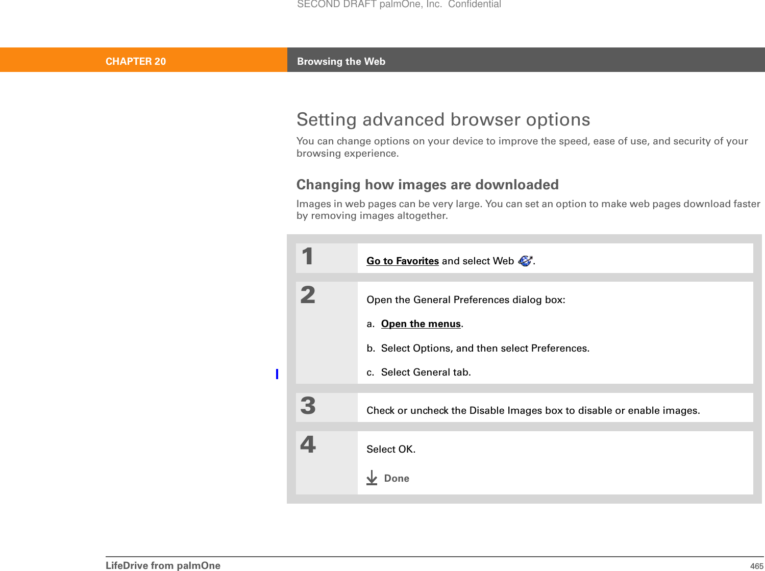Click the 'Browsing the Web' header title

pos(341,61)
